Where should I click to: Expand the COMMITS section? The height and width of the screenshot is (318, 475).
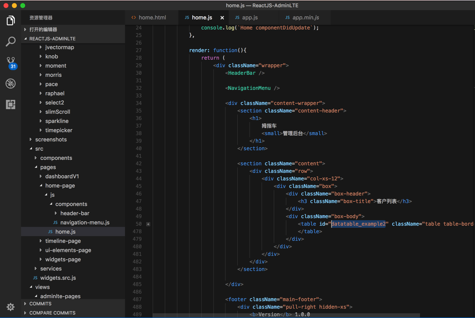tap(40, 304)
